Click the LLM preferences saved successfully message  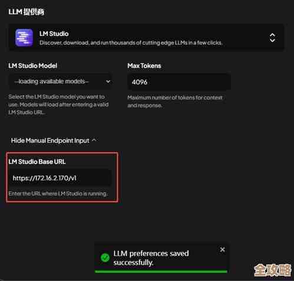click(x=151, y=258)
